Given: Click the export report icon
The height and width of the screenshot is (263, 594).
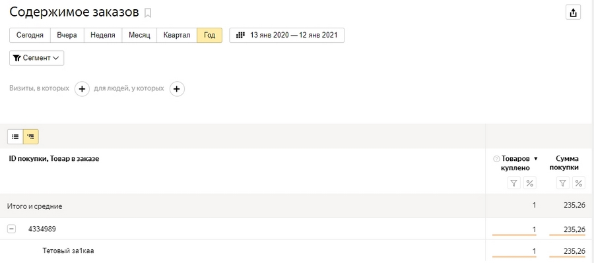Looking at the screenshot, I should click(x=573, y=13).
